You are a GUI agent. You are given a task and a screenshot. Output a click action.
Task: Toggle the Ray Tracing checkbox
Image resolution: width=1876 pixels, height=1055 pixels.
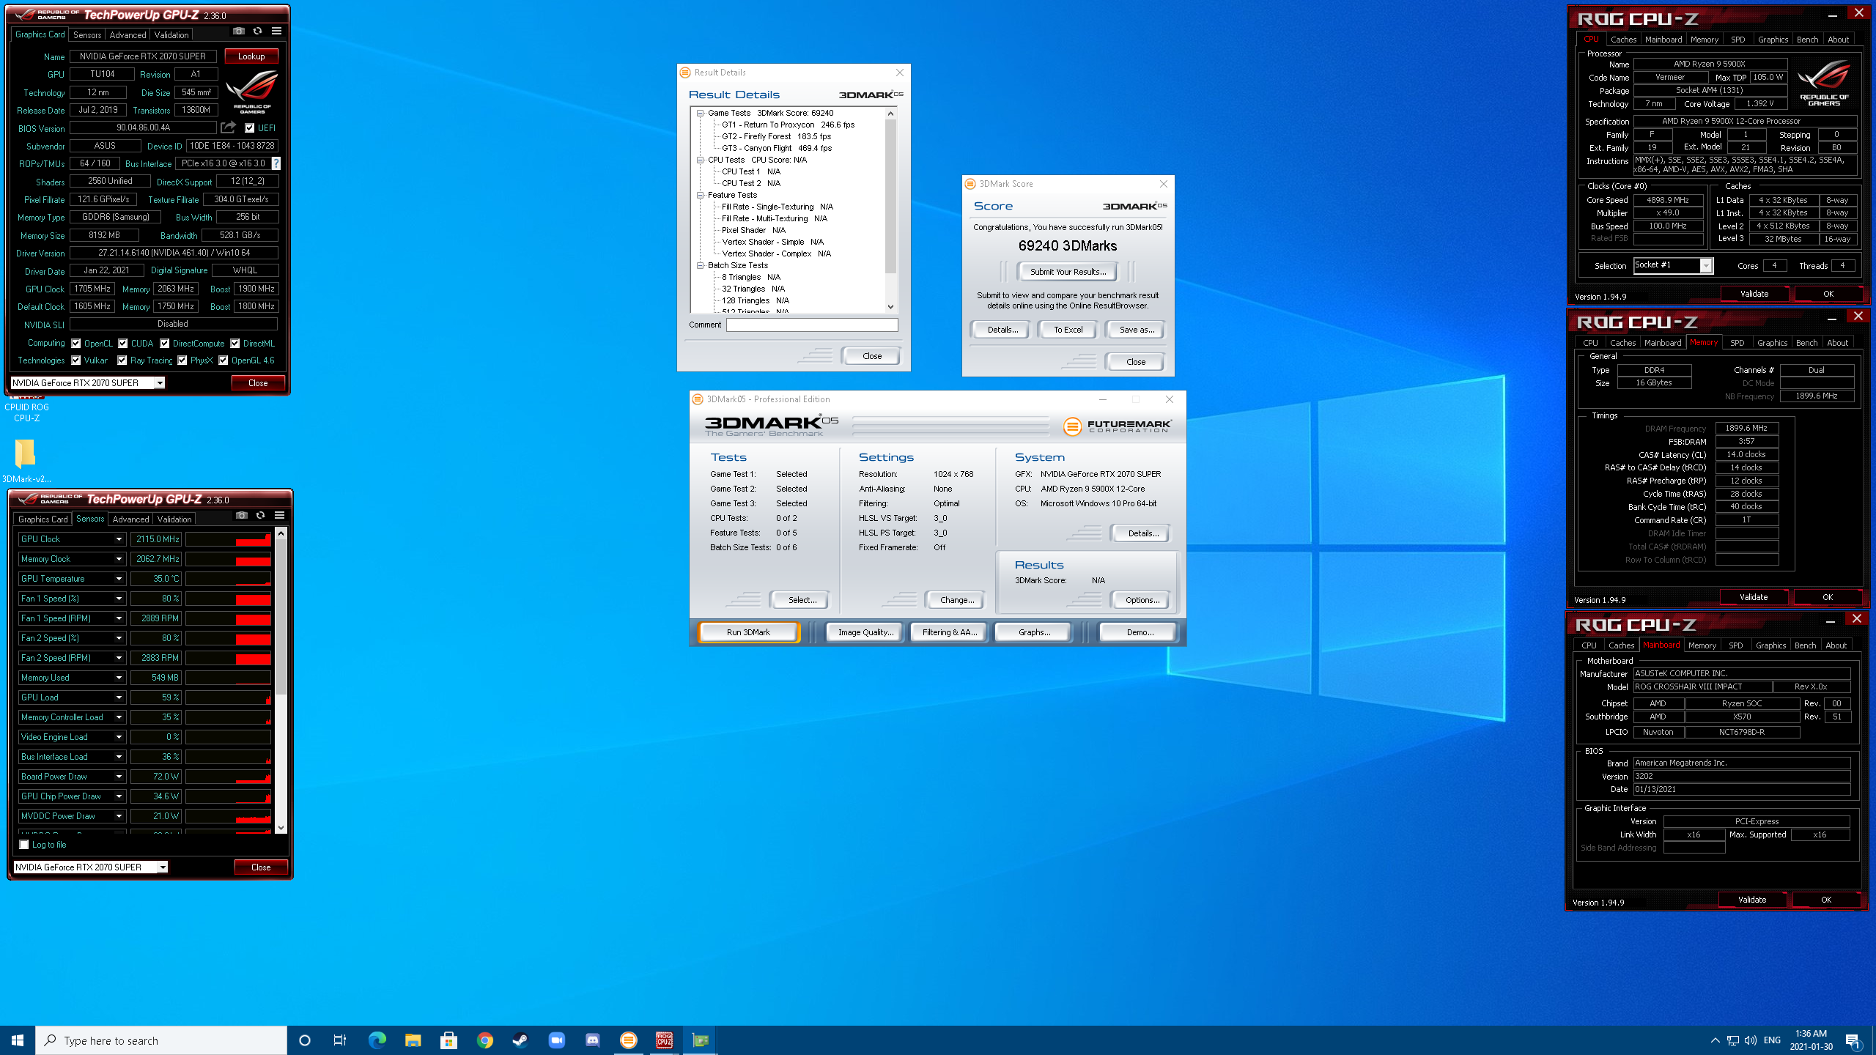(x=122, y=360)
